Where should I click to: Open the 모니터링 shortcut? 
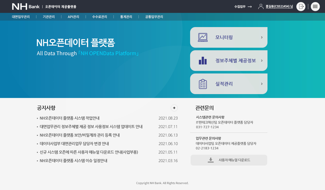pyautogui.click(x=229, y=37)
